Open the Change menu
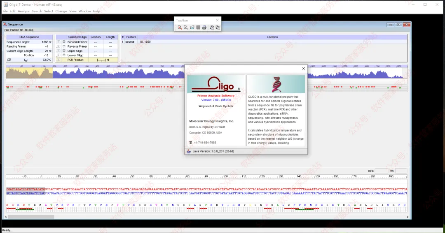The image size is (445, 233). [x=61, y=12]
